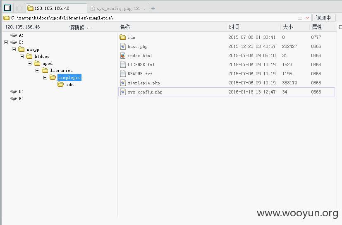The height and width of the screenshot is (225, 342).
Task: Sort files by 大小 column header
Action: point(288,27)
